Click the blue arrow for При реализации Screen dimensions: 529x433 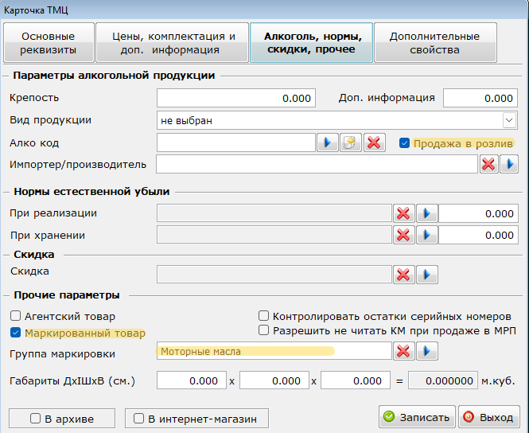pos(426,213)
